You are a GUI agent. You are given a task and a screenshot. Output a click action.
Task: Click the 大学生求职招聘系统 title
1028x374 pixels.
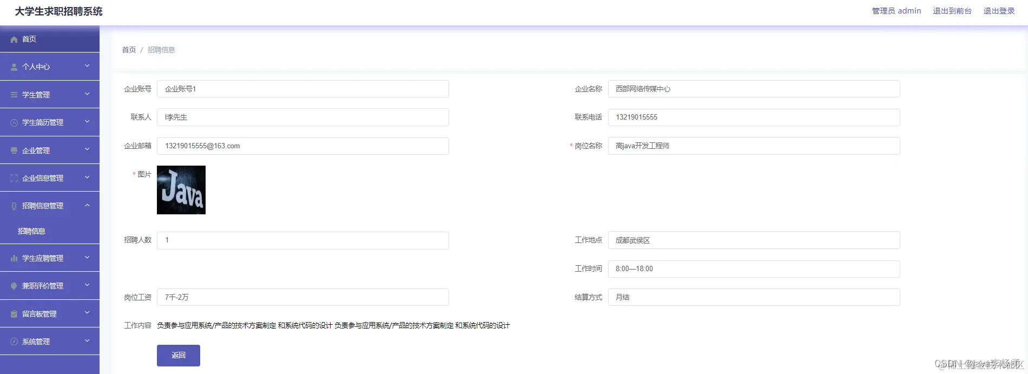58,11
